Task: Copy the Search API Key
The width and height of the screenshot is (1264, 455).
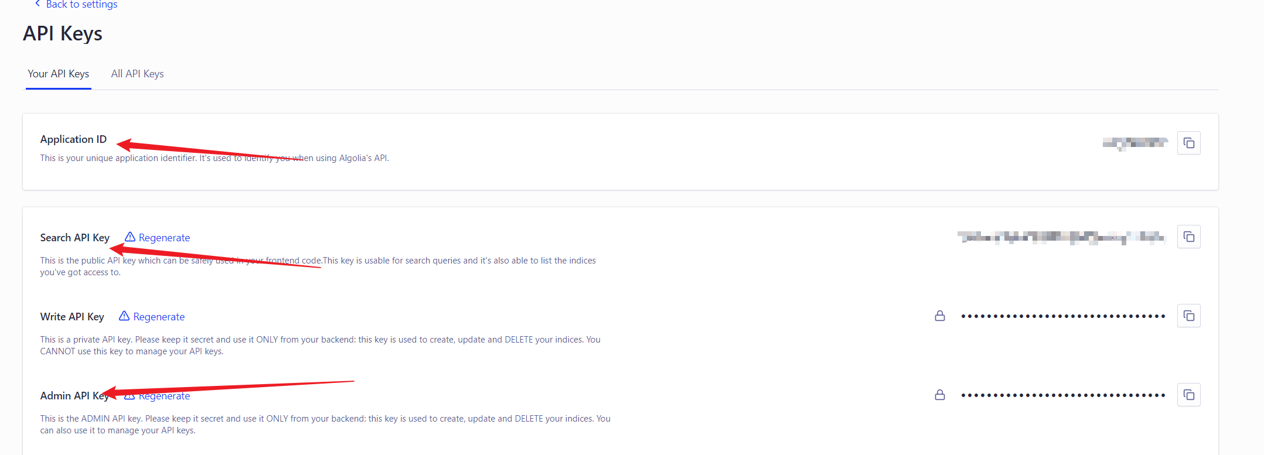Action: [x=1188, y=237]
